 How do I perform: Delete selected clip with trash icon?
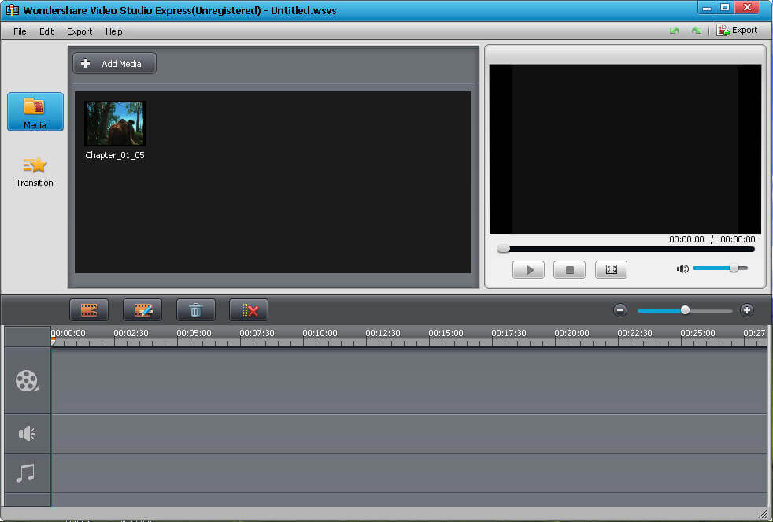(x=196, y=310)
